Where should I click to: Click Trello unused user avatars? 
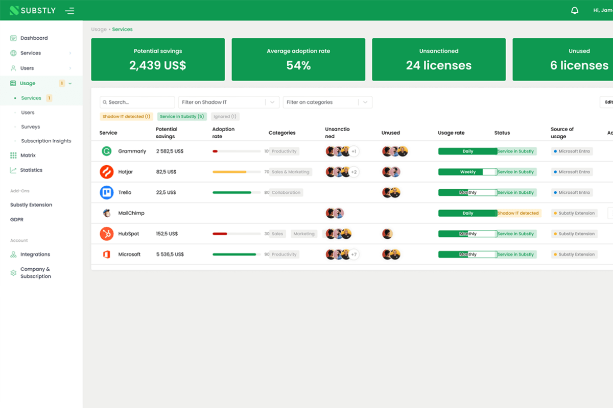pyautogui.click(x=391, y=192)
